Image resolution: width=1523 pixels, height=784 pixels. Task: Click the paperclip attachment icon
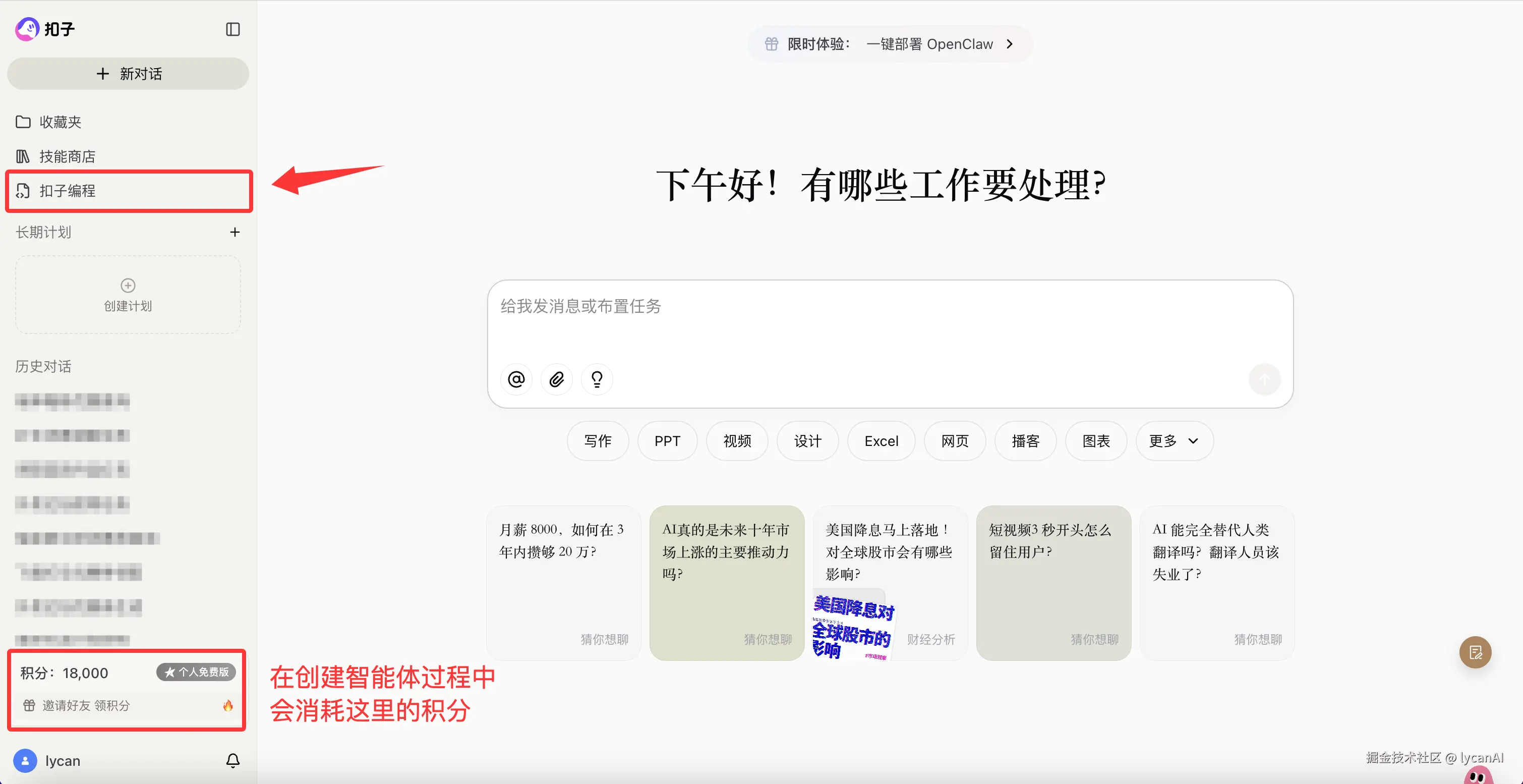click(x=556, y=379)
